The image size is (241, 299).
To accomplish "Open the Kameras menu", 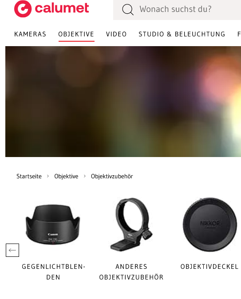I will [x=30, y=34].
